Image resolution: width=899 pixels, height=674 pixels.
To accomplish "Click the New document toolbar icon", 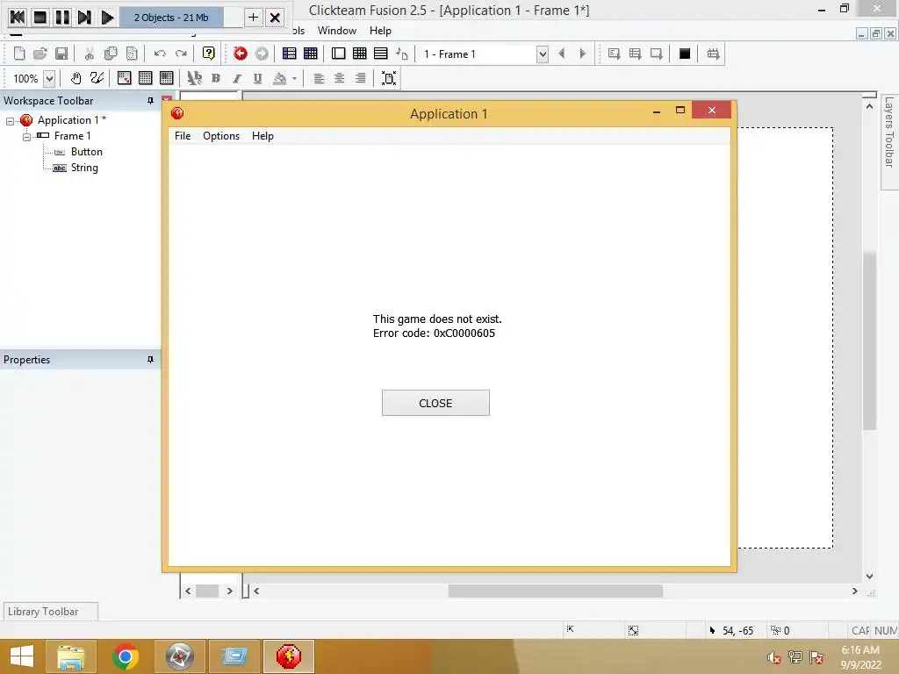I will pos(19,54).
